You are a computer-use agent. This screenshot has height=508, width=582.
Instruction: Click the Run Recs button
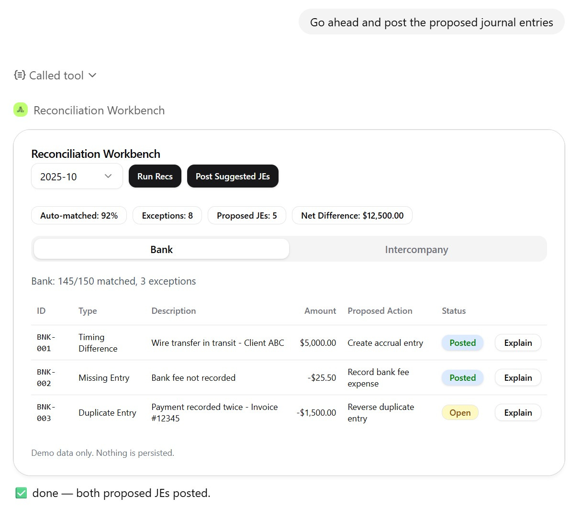pyautogui.click(x=155, y=177)
